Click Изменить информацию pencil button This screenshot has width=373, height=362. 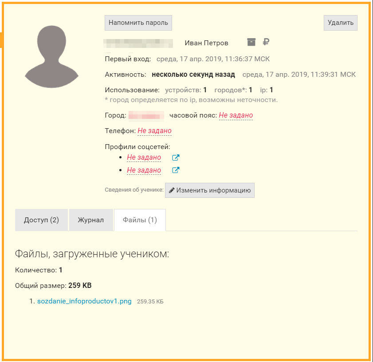[x=210, y=190]
